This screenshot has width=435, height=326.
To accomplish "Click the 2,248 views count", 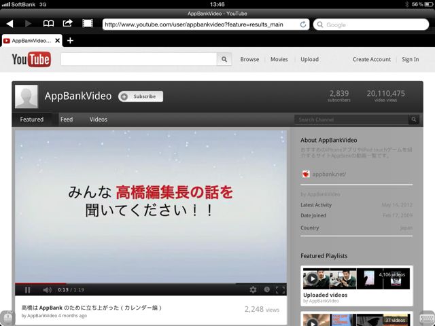I will click(262, 310).
